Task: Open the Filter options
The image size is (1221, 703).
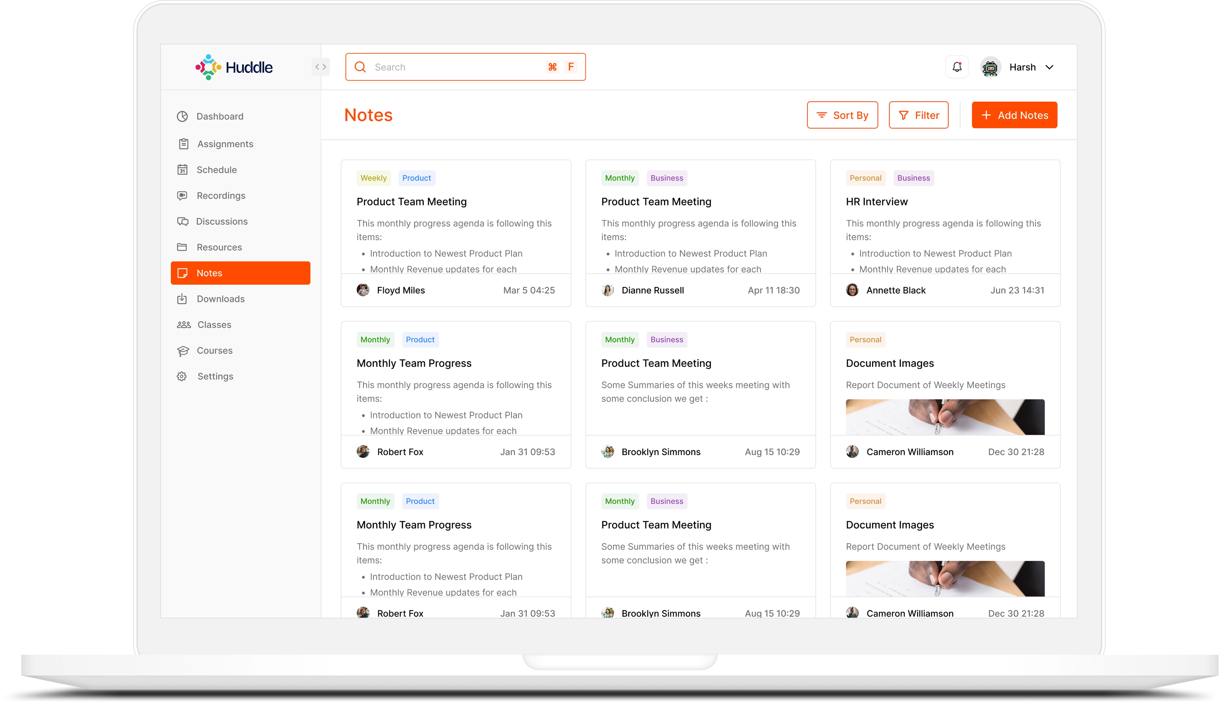Action: (918, 115)
